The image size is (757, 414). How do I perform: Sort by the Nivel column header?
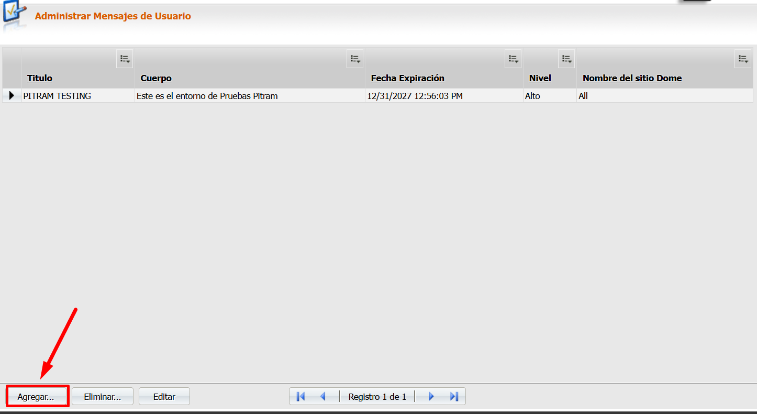tap(540, 78)
